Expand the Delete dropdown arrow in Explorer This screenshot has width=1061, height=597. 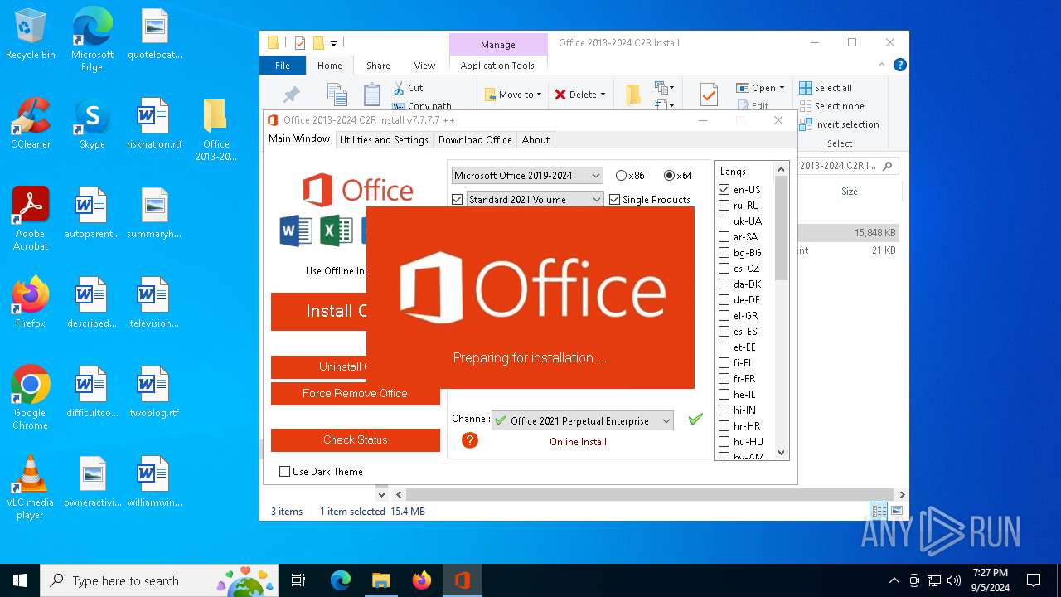tap(603, 95)
